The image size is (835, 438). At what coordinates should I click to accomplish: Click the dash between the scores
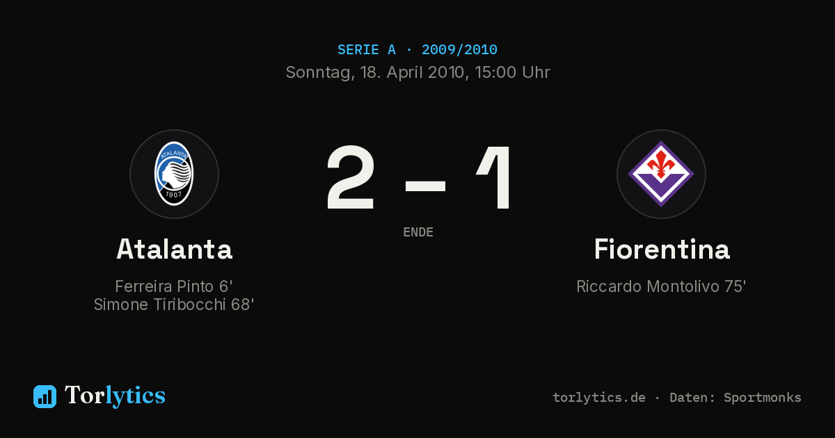(x=425, y=186)
